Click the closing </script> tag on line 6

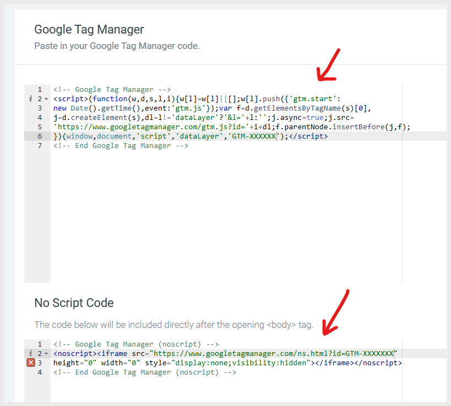[308, 136]
